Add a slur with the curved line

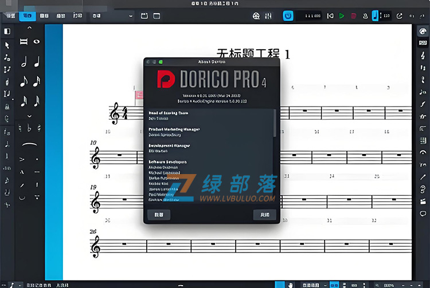(29, 144)
